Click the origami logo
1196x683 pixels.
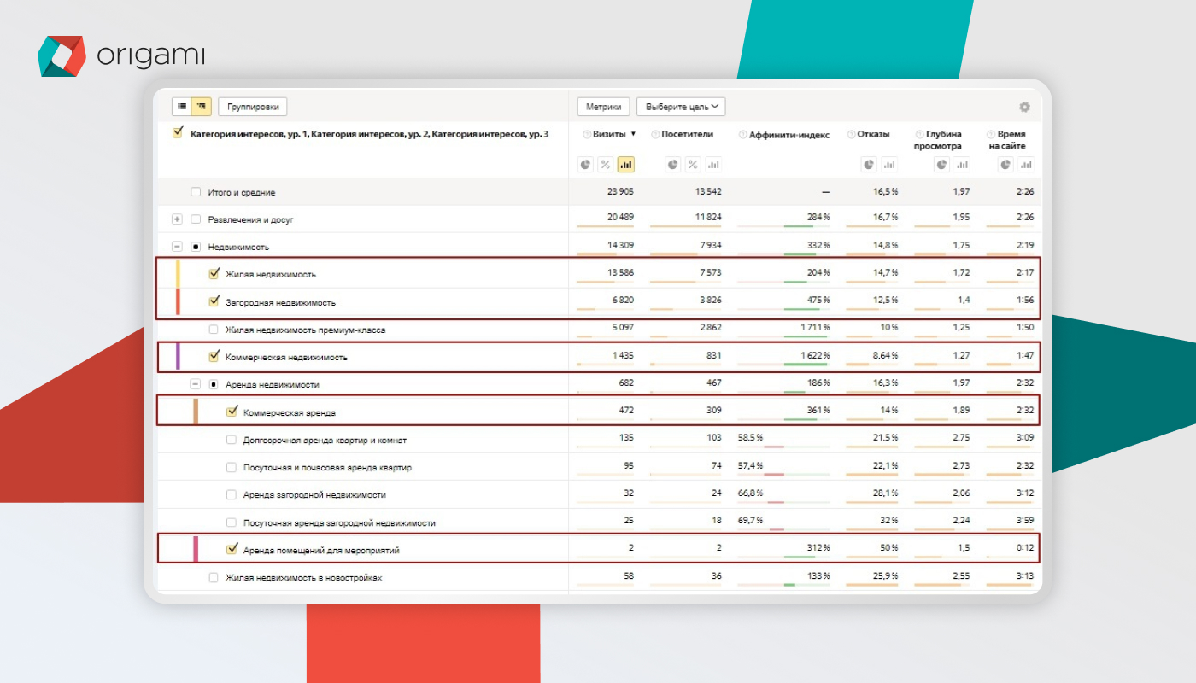click(121, 56)
